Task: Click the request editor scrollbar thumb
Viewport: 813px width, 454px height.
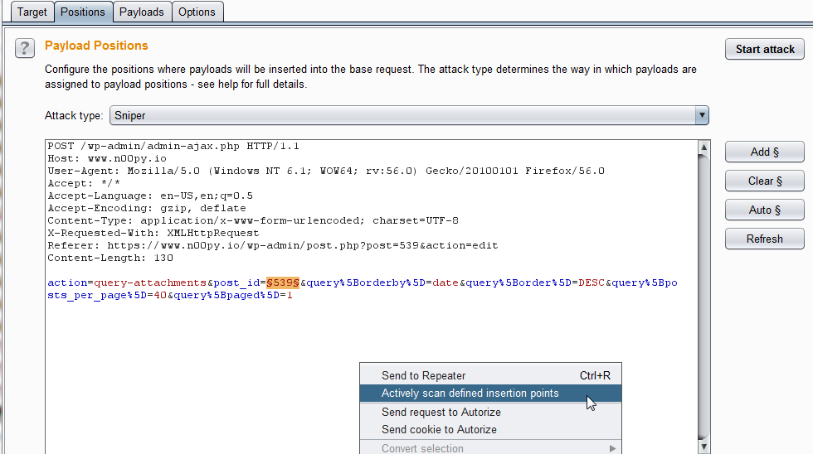Action: click(703, 297)
